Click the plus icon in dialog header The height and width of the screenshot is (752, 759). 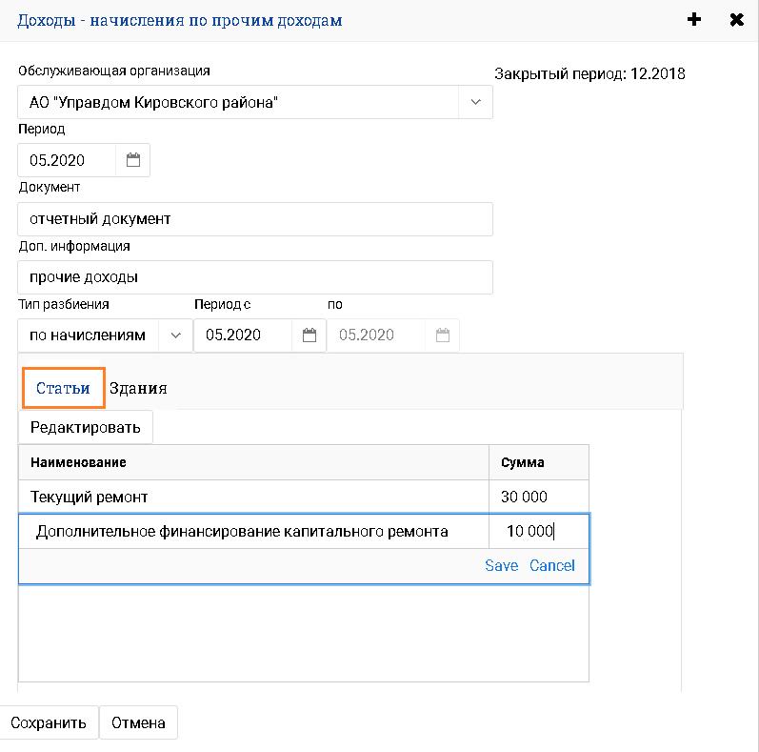click(x=694, y=19)
